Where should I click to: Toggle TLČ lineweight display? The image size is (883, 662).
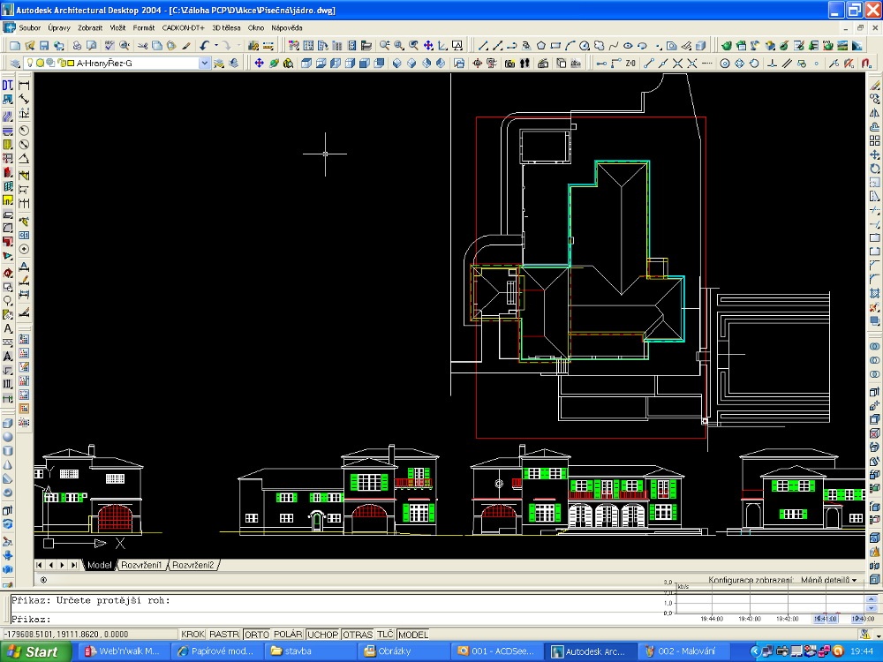tap(385, 635)
